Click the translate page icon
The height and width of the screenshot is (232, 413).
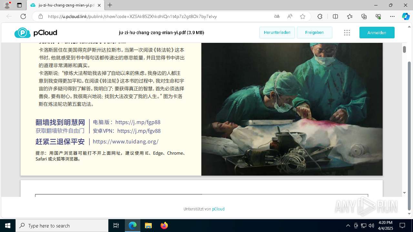(277, 16)
